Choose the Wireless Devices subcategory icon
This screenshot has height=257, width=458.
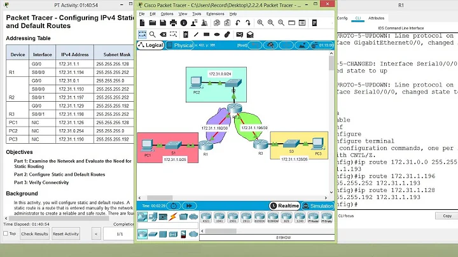(x=173, y=234)
